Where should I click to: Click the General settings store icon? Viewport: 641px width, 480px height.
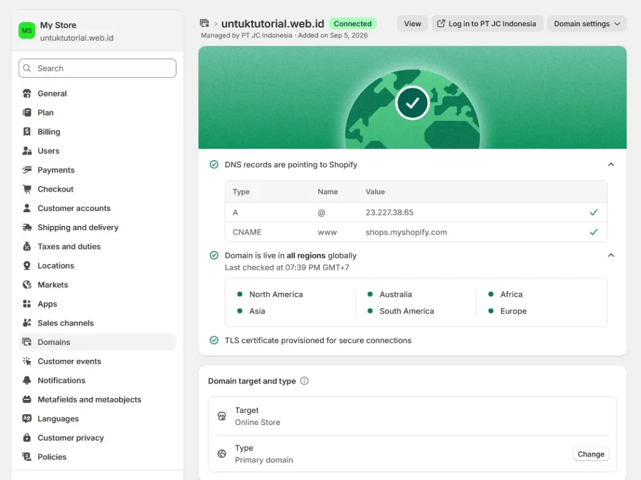(x=27, y=94)
